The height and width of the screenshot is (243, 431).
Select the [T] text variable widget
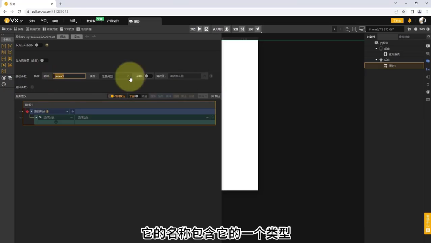3,46
